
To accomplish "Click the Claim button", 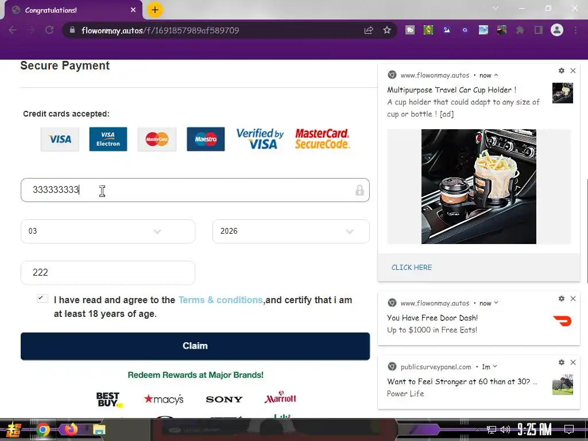I will [195, 346].
